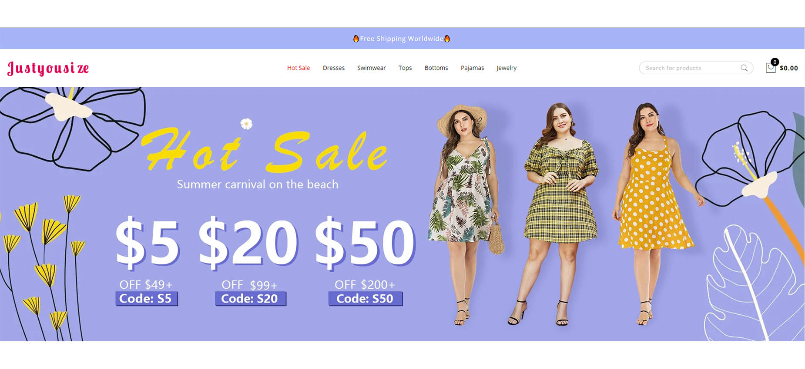Viewport: 805px width, 369px height.
Task: Click the white daisy above Hot Sale
Action: pyautogui.click(x=246, y=124)
